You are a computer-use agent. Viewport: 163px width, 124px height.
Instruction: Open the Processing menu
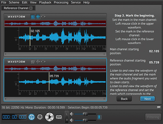tap(61, 2)
